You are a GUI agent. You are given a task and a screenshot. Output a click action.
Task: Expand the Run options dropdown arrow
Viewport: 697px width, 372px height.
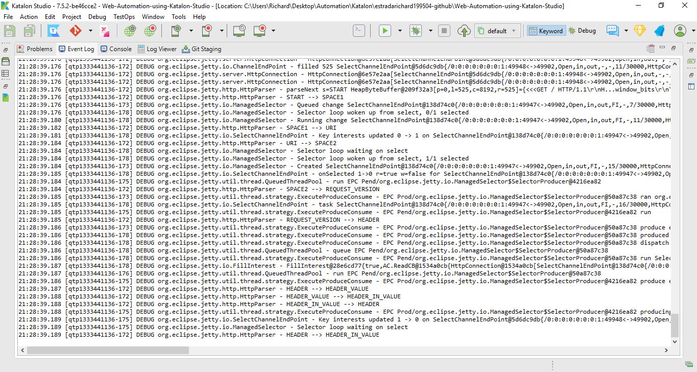tap(400, 31)
